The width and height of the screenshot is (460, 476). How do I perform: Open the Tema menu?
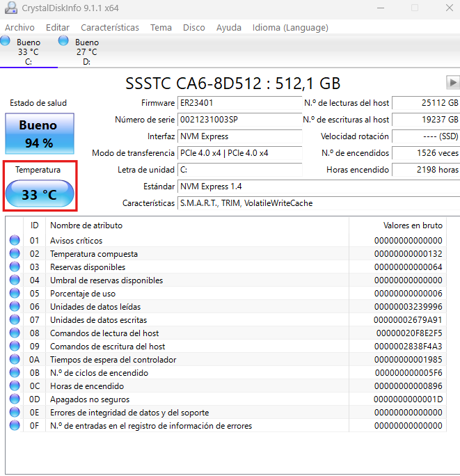pyautogui.click(x=161, y=28)
